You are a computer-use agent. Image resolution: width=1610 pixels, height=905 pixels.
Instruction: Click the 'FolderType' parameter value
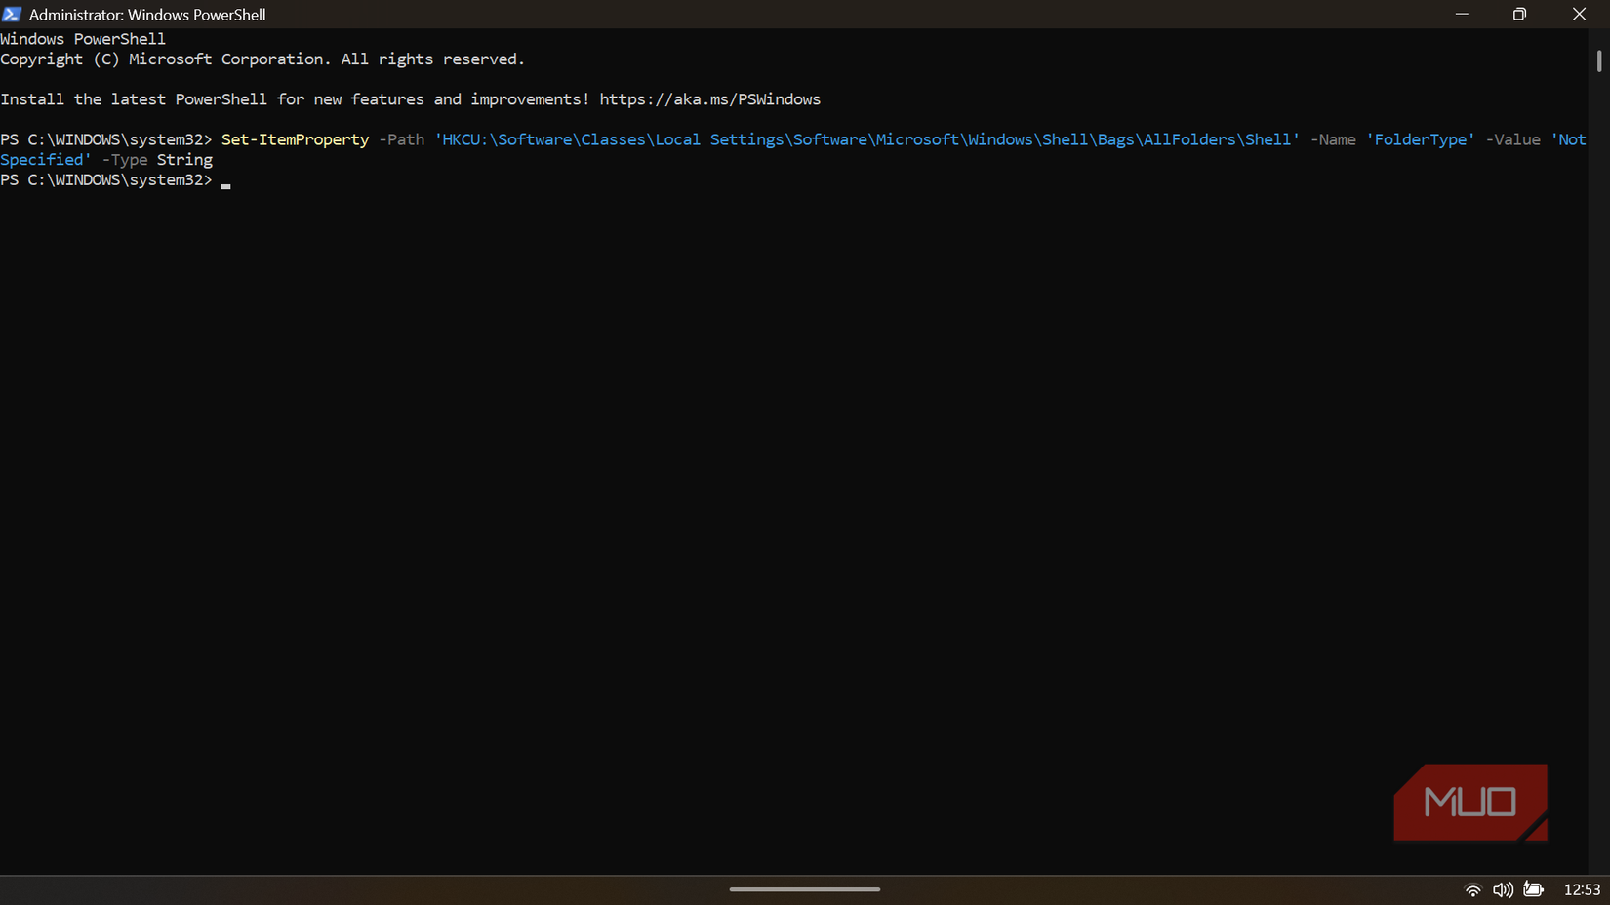click(1422, 139)
